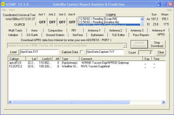Sort by the Time column header
Screen dimensions: 174x115
pos(159,59)
